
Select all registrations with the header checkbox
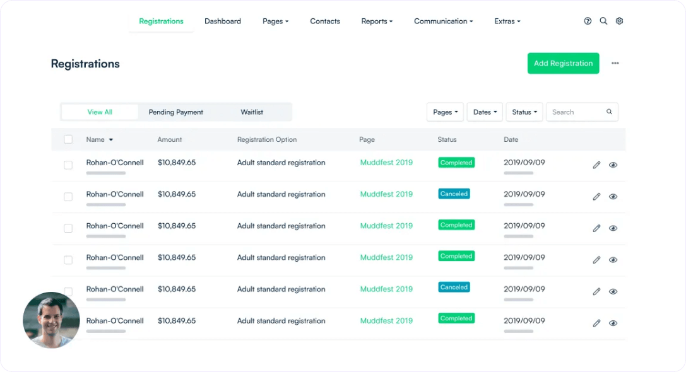(x=68, y=139)
